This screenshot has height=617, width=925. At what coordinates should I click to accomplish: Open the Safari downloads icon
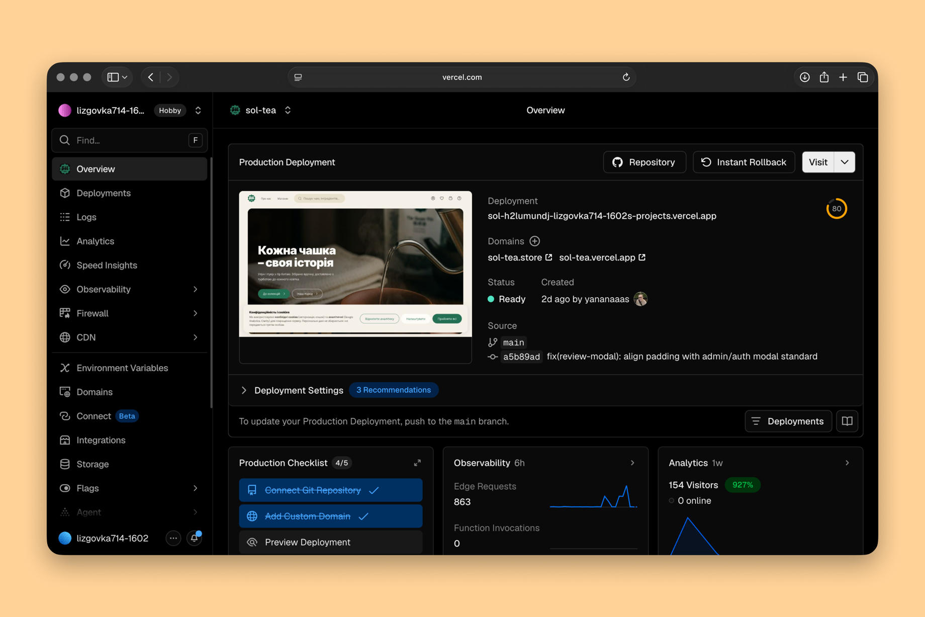tap(805, 77)
